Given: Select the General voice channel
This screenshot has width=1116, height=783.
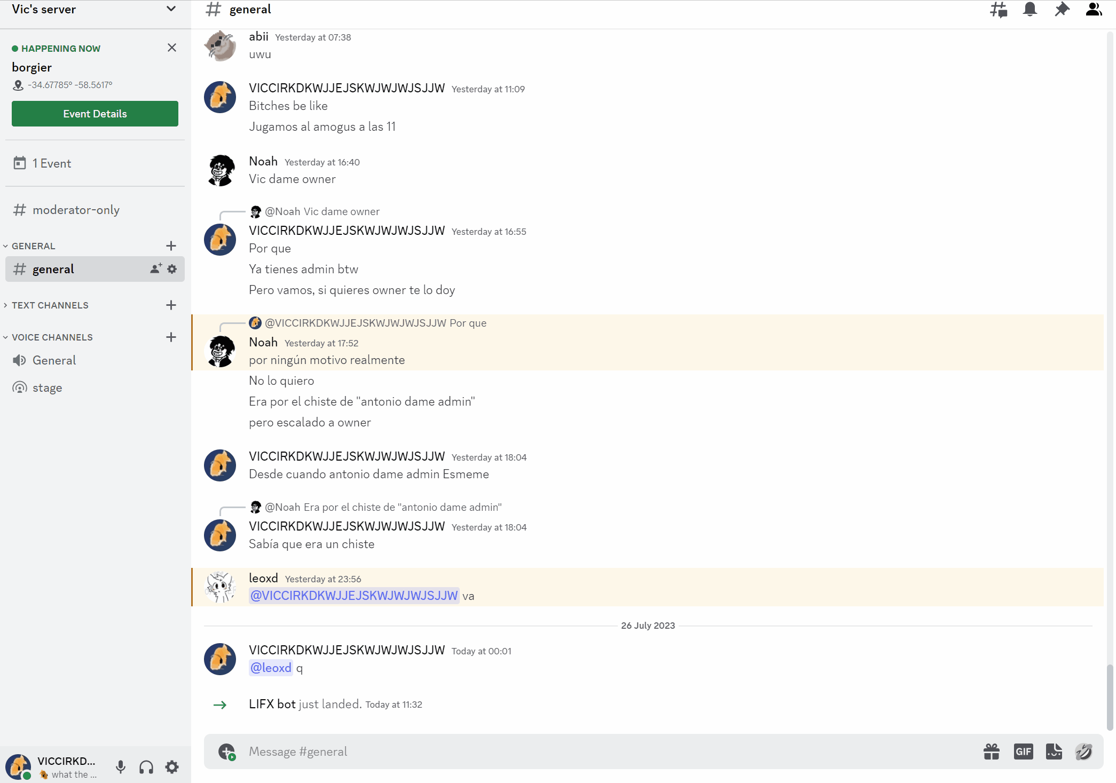Looking at the screenshot, I should pos(54,360).
